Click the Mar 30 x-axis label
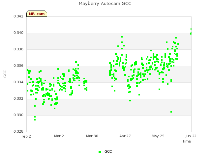This screenshot has height=158, width=211. [92, 136]
